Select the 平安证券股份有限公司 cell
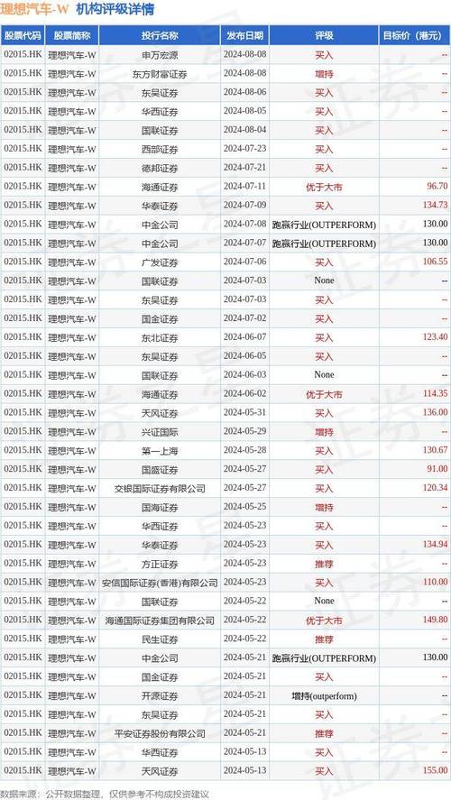The width and height of the screenshot is (451, 800). [160, 733]
